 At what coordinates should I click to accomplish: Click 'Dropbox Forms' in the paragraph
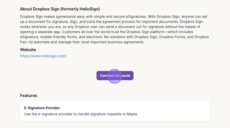pos(173,37)
